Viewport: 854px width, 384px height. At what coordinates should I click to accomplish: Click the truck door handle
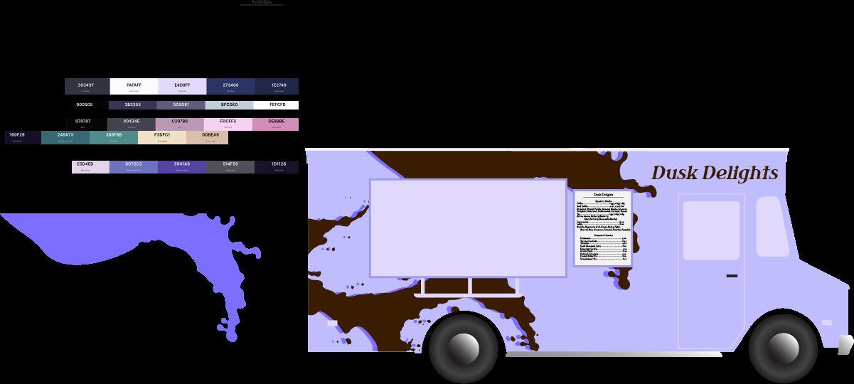point(732,275)
